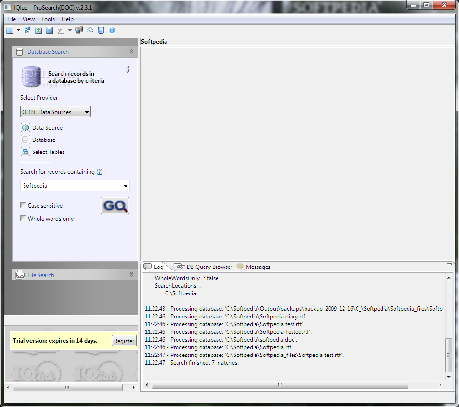Click the log vertical scrollbar thumb

click(448, 355)
